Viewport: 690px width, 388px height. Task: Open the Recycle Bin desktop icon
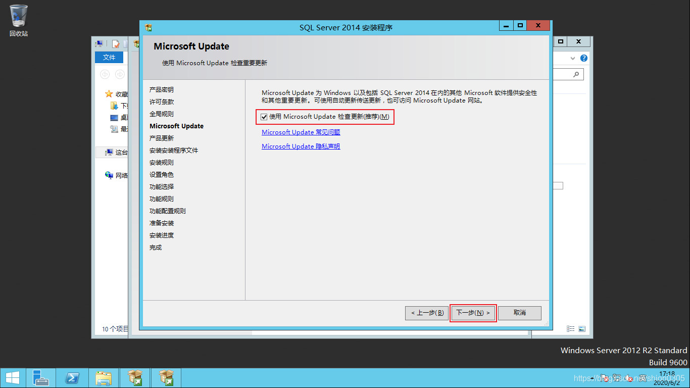[x=19, y=21]
